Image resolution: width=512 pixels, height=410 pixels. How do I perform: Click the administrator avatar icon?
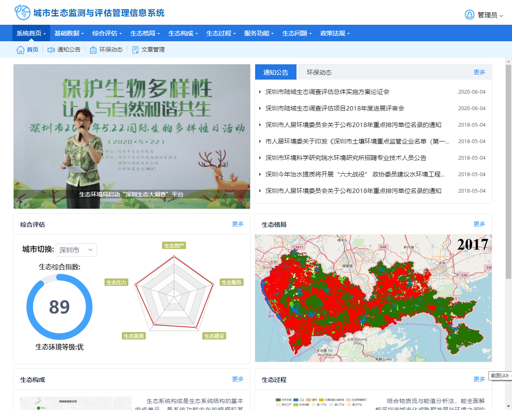469,15
